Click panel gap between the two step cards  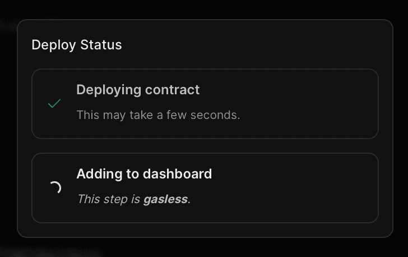point(205,146)
